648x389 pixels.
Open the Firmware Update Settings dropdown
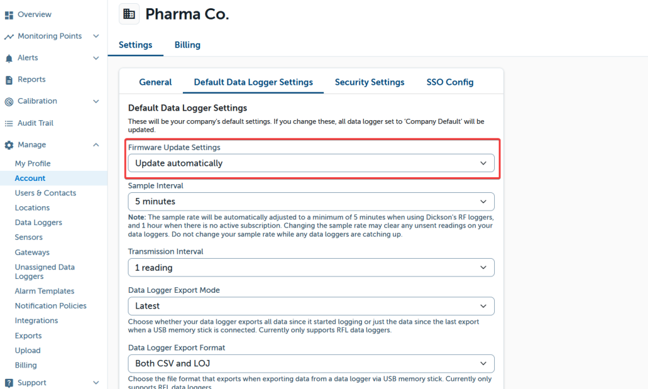[311, 163]
